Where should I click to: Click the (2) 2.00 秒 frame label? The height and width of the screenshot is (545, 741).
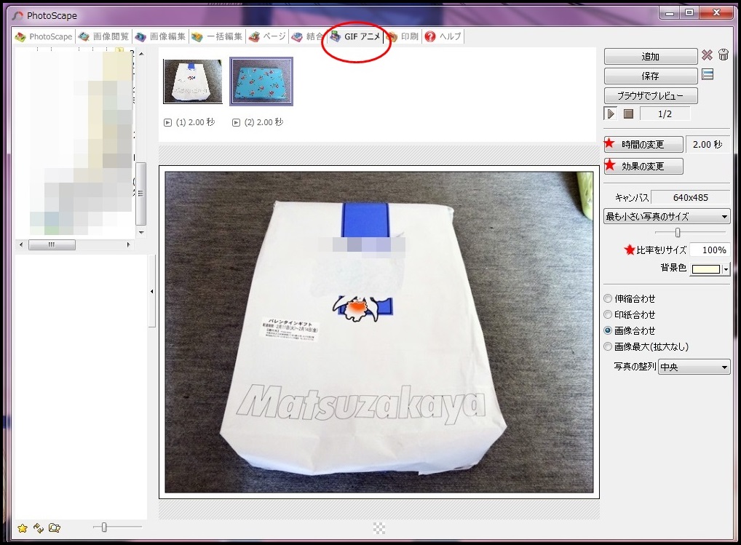263,122
